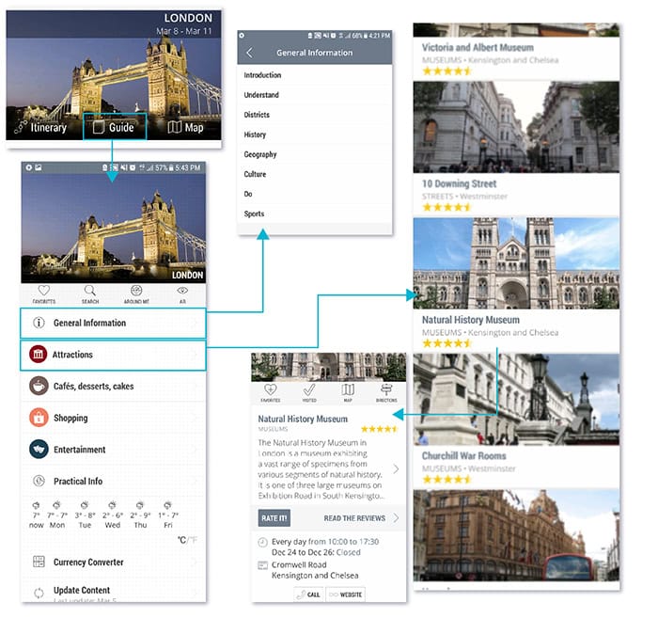Open the Geography section
The image size is (658, 618).
pyautogui.click(x=314, y=154)
